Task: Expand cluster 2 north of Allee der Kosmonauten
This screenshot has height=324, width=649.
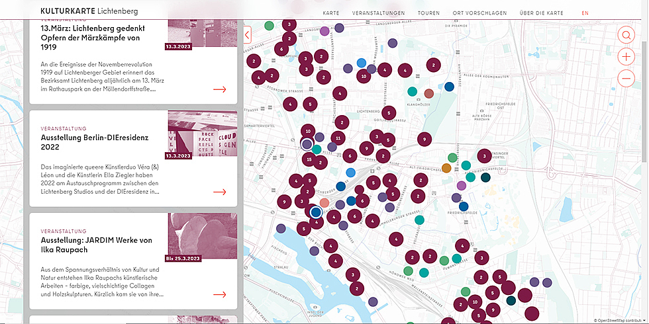Action: [x=433, y=65]
